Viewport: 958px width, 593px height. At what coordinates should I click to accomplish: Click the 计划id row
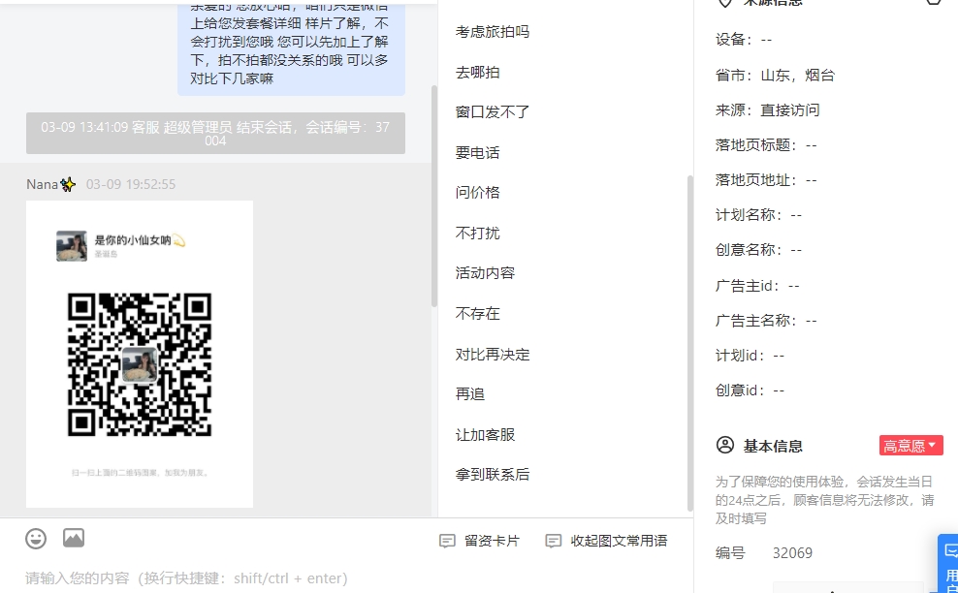point(750,356)
